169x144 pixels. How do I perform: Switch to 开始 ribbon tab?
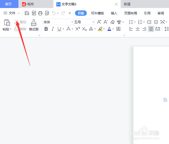point(81,13)
